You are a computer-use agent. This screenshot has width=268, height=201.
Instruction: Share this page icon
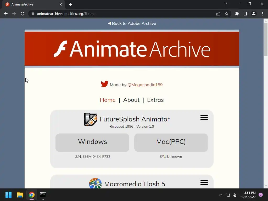pos(218,14)
